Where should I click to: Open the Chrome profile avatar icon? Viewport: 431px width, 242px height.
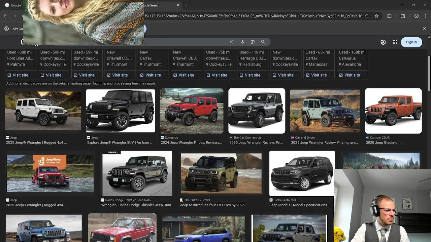(x=417, y=16)
